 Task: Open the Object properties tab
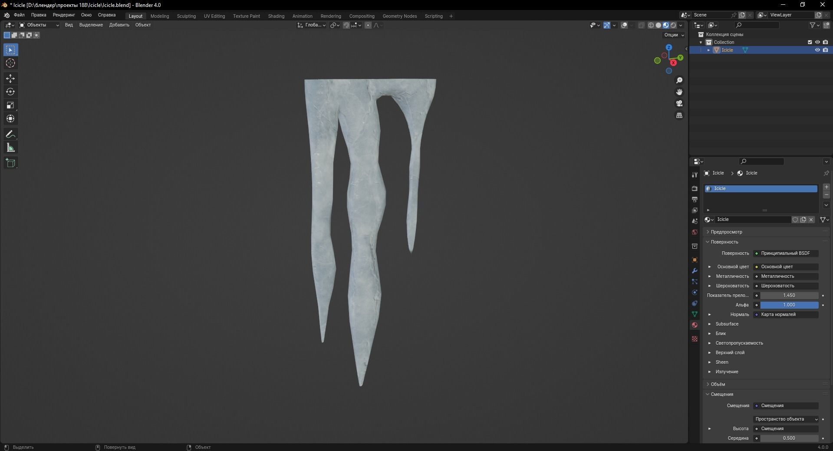click(695, 260)
